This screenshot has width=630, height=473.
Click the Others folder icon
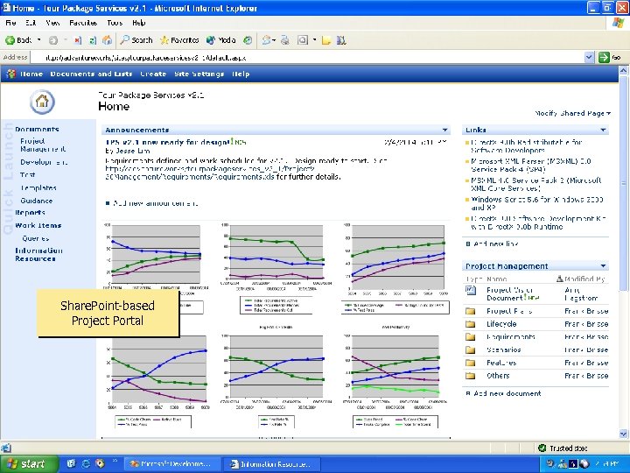click(470, 376)
